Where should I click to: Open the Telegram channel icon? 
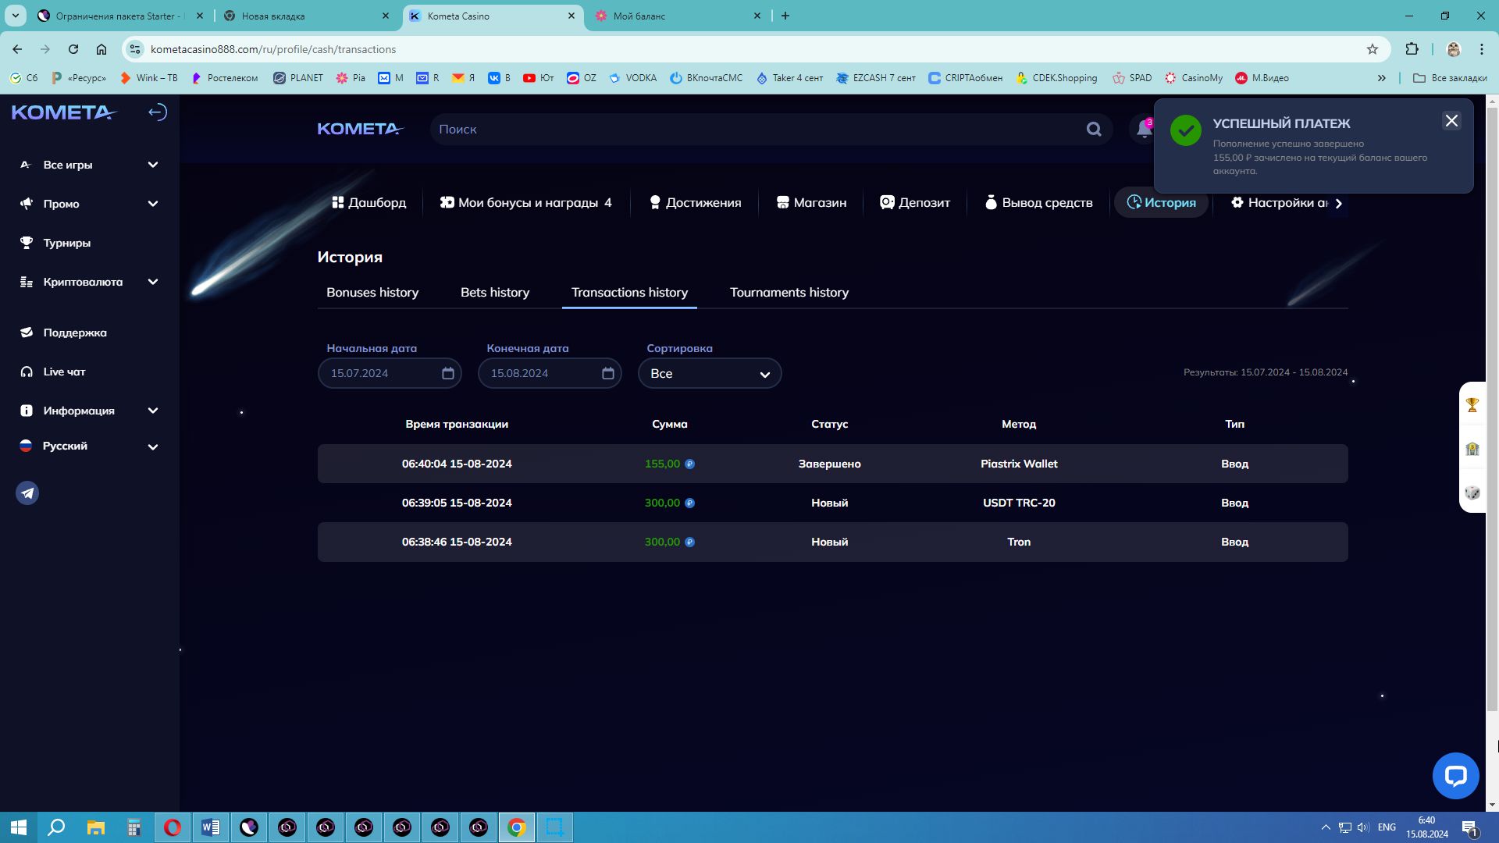coord(27,493)
